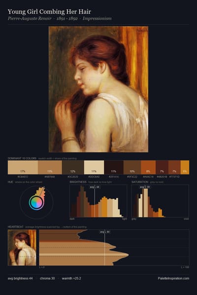The image size is (197, 295).
Task: Pick the dark olive-brown 12% swatch
Action: pyautogui.click(x=73, y=167)
